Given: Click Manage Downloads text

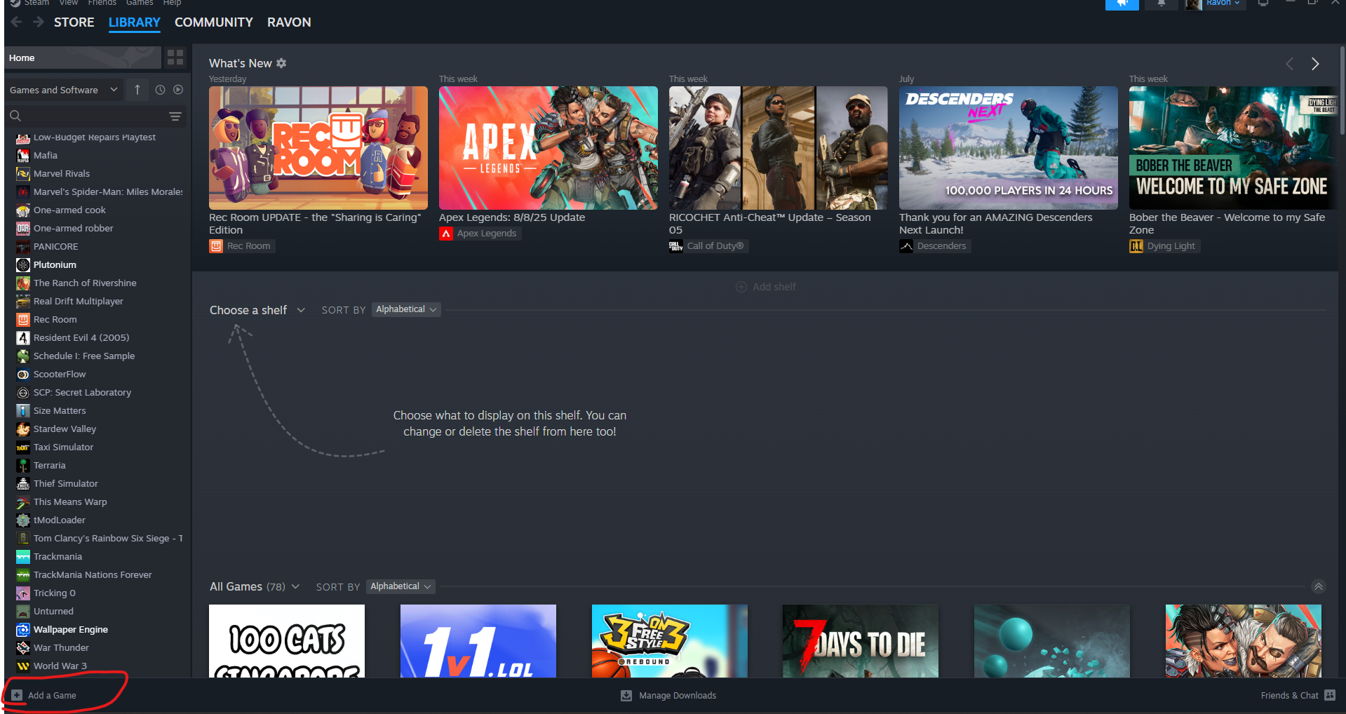Looking at the screenshot, I should [x=678, y=695].
